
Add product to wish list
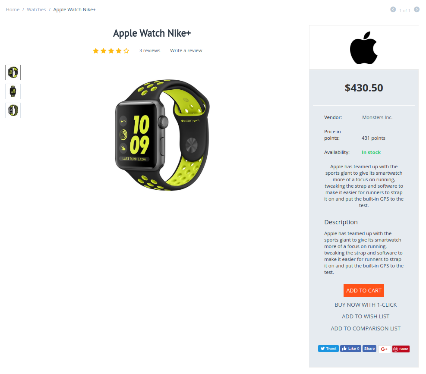pyautogui.click(x=366, y=317)
